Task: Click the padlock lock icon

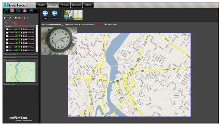Action: click(24, 10)
